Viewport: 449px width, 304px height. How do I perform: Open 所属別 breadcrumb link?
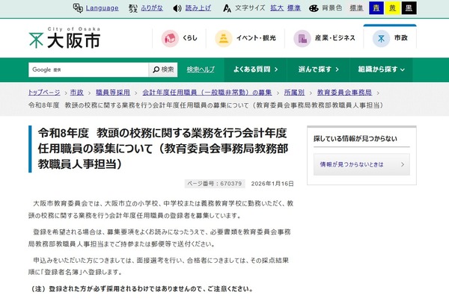point(294,93)
